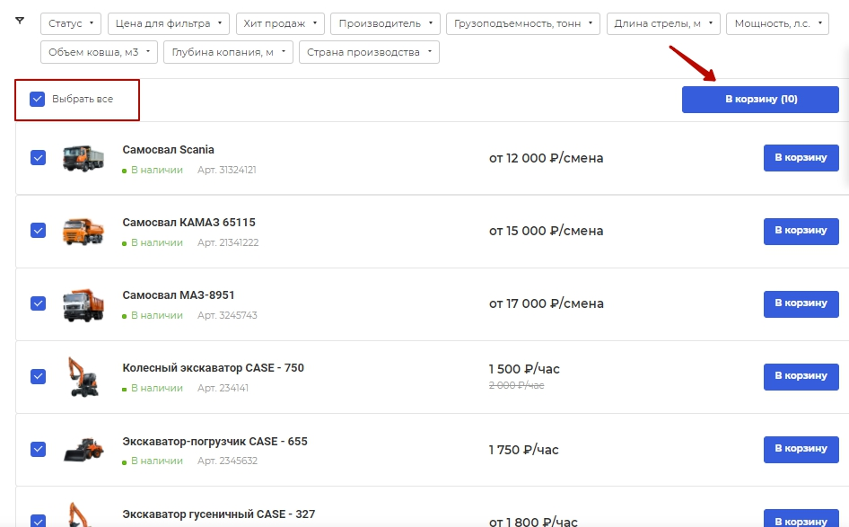Click the filter funnel icon

coord(20,21)
